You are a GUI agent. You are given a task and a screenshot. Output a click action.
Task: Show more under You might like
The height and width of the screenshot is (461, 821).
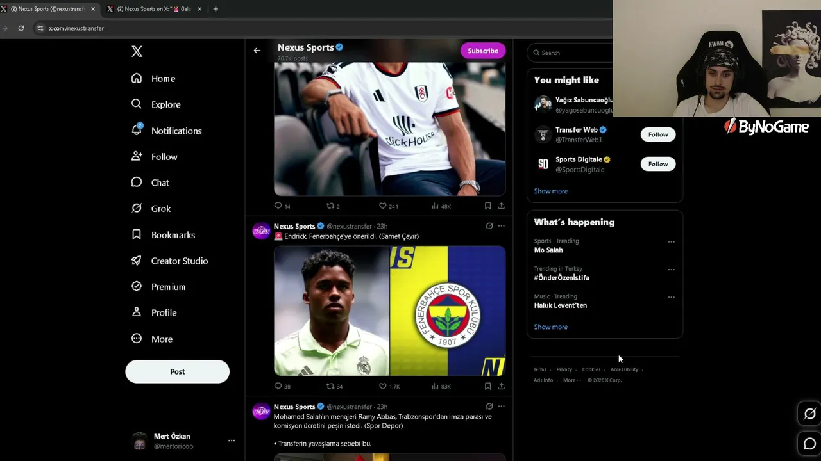(551, 191)
